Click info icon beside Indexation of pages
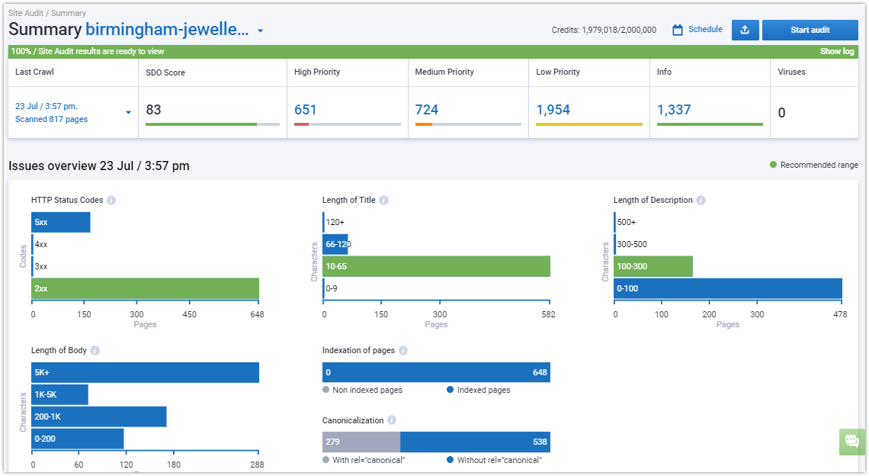The image size is (869, 476). click(402, 351)
